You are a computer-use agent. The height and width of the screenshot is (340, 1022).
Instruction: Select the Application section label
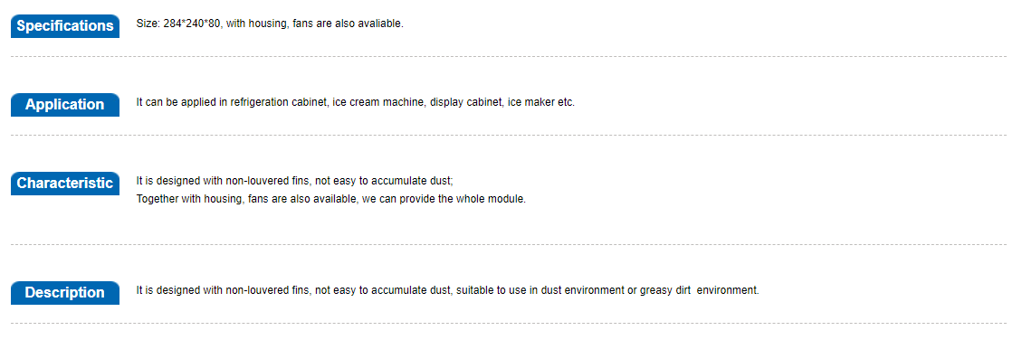point(65,105)
